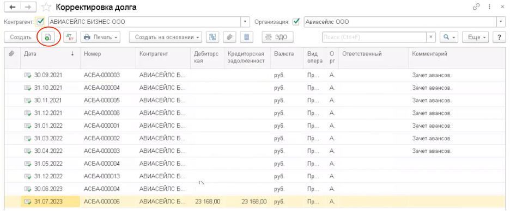Click debit amount 23 168,00 in Дебиторская column

point(208,202)
